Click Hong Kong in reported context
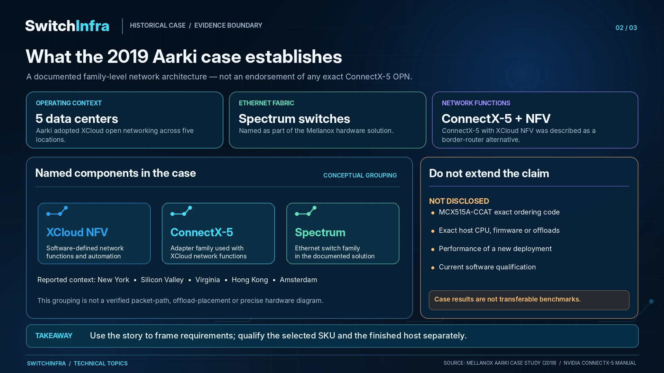The height and width of the screenshot is (373, 664). coord(250,280)
